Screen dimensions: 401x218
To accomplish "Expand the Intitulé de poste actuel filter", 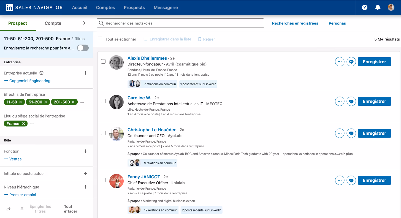I will coord(85,173).
